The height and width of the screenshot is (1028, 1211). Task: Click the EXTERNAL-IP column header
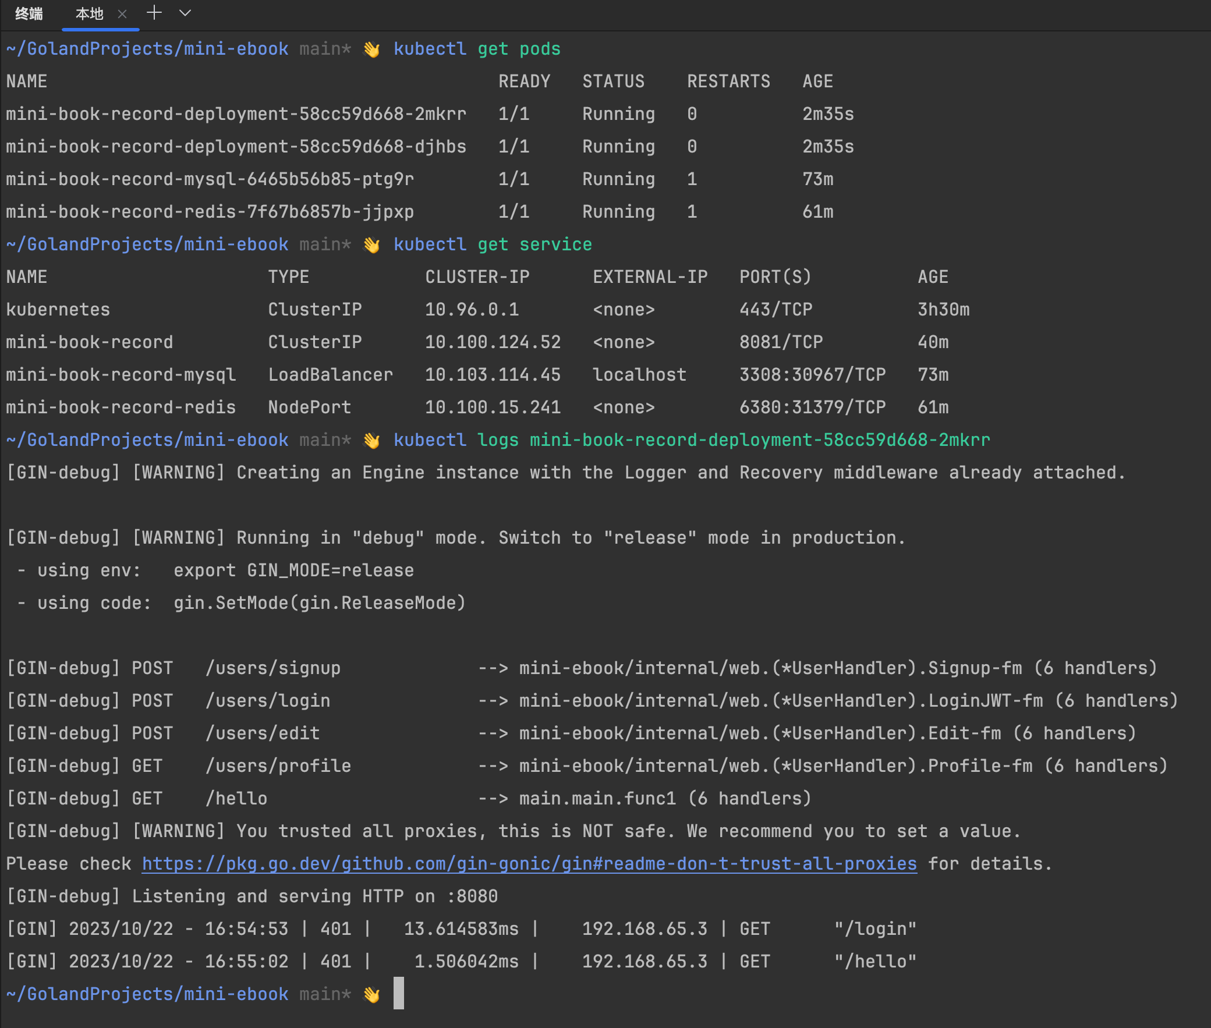tap(650, 277)
